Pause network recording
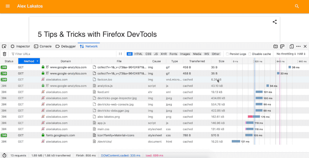The height and width of the screenshot is (158, 309). click(120, 54)
